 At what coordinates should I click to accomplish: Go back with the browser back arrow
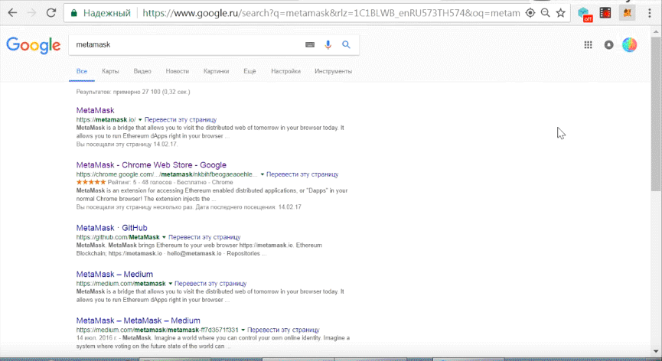pyautogui.click(x=13, y=13)
